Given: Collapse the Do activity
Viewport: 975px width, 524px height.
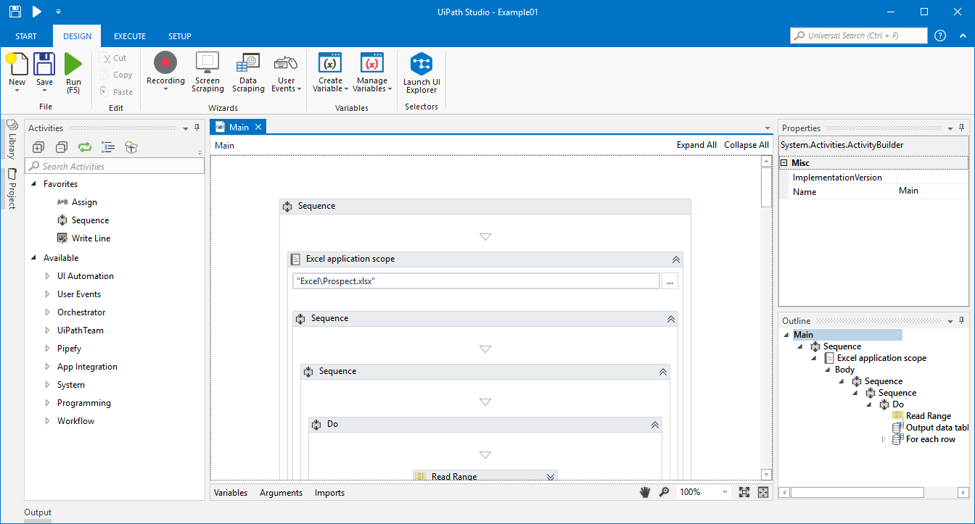Looking at the screenshot, I should coord(654,424).
